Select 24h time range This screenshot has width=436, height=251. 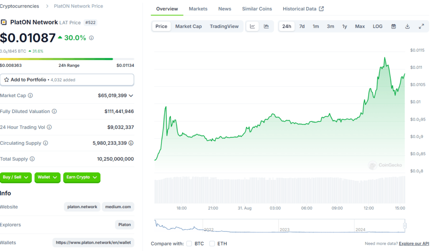[287, 26]
